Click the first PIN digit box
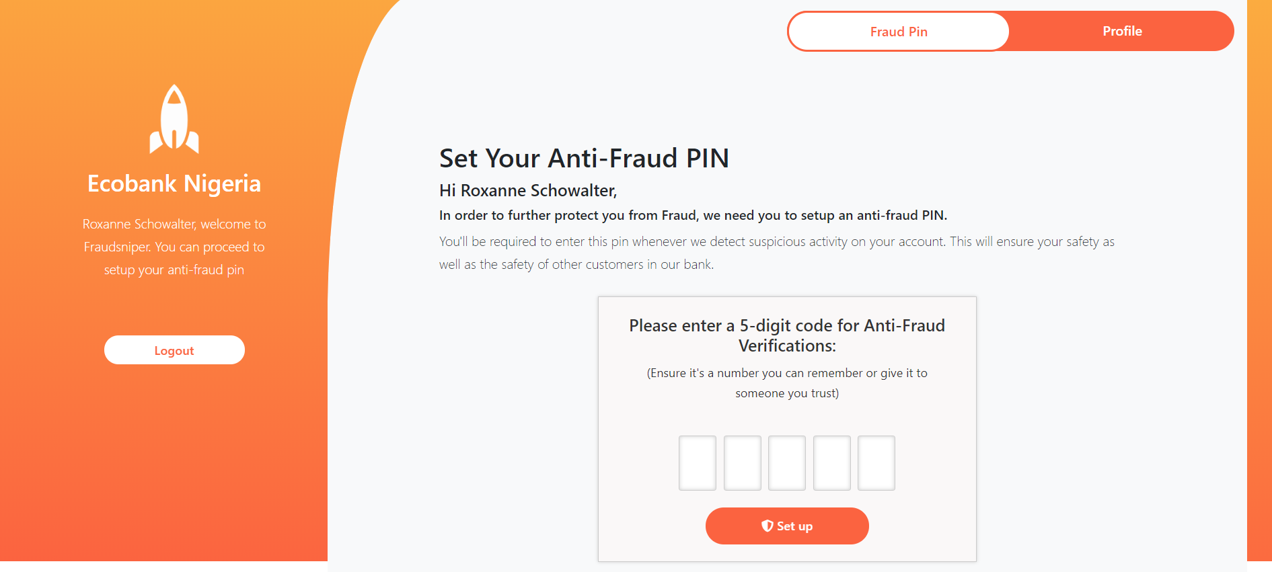The image size is (1272, 572). [697, 462]
